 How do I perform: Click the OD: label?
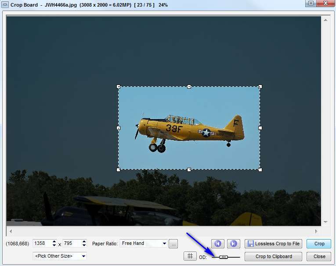[x=203, y=257]
